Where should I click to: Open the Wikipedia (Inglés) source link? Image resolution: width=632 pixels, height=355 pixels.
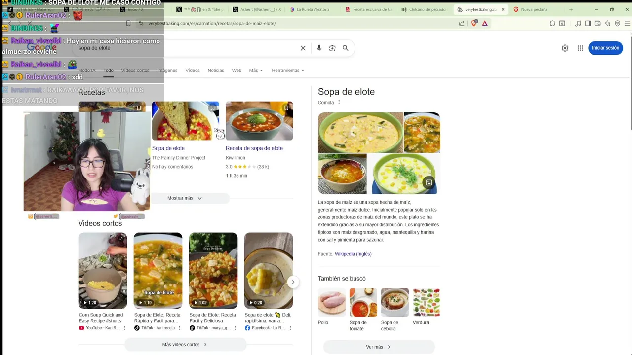[353, 254]
